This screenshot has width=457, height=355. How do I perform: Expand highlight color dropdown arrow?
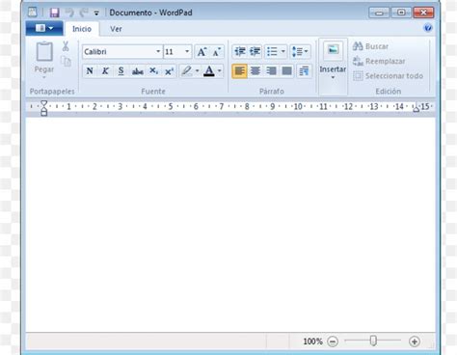(197, 70)
